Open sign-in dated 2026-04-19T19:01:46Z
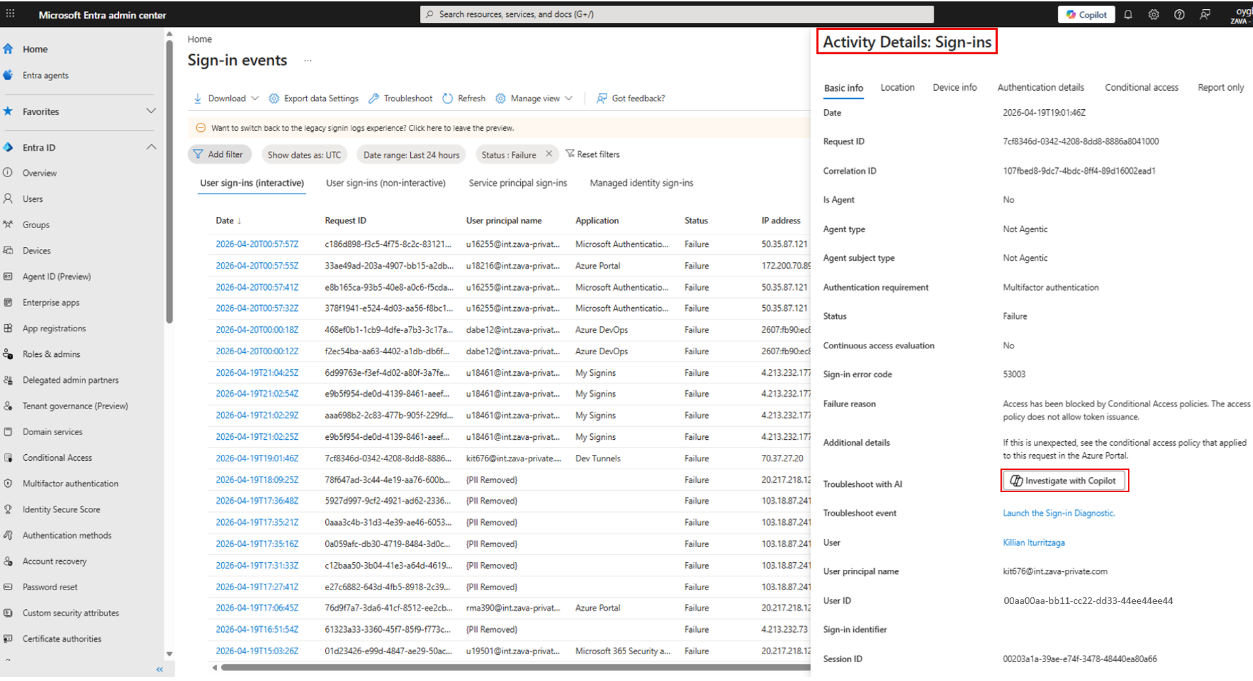This screenshot has height=681, width=1253. [257, 458]
